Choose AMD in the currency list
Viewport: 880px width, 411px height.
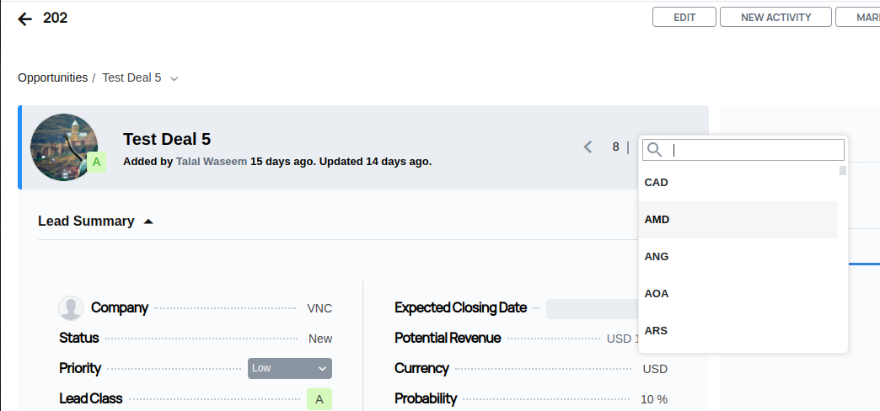657,219
